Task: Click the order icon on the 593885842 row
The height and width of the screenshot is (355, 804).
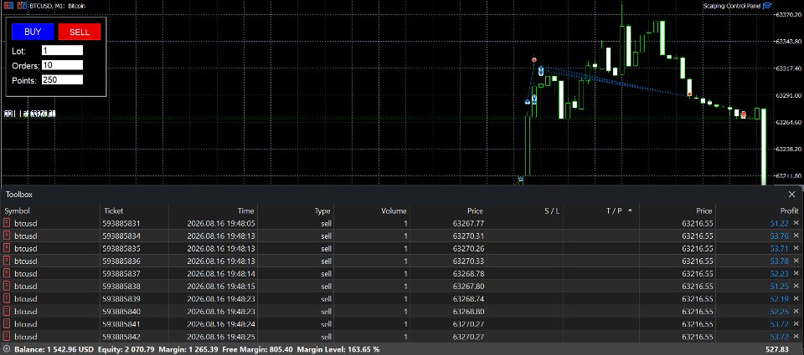Action: click(x=8, y=336)
